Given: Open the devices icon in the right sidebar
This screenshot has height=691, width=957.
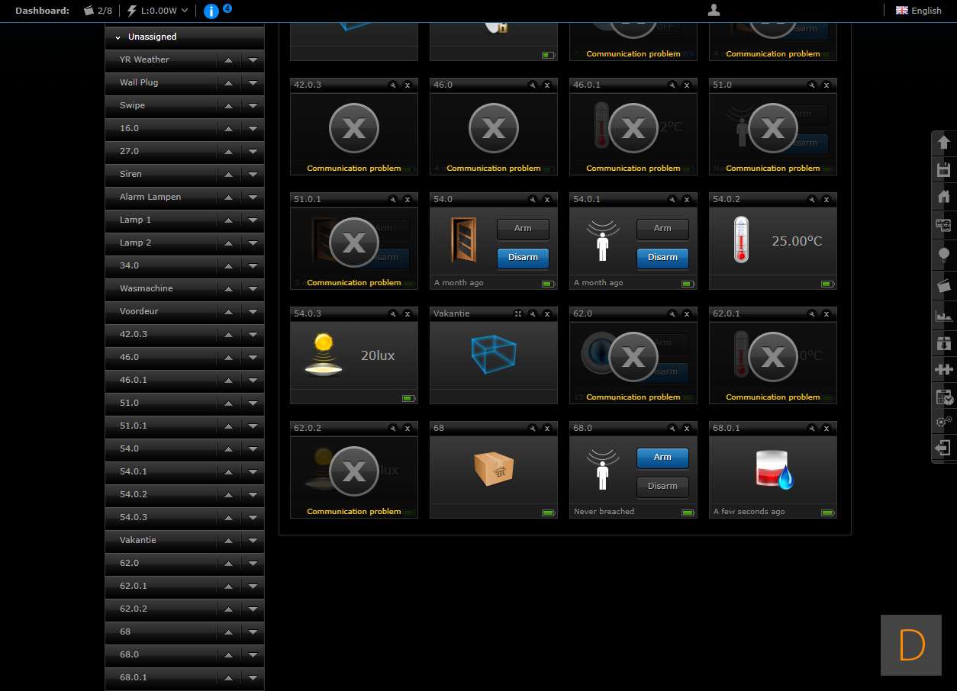Looking at the screenshot, I should pyautogui.click(x=943, y=225).
